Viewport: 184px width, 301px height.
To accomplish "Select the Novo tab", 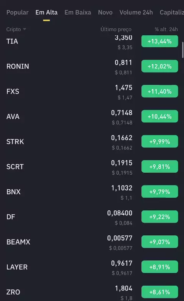I will pos(105,12).
